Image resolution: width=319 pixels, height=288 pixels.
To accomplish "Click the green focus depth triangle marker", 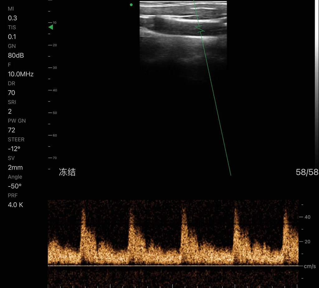I will click(51, 27).
